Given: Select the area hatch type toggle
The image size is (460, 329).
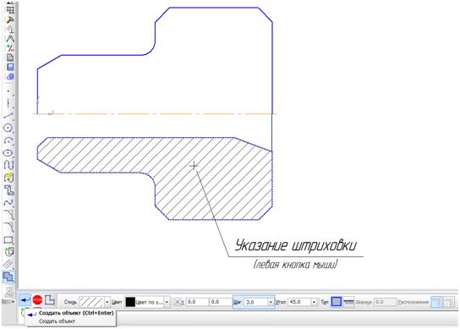Looking at the screenshot, I should [x=337, y=302].
